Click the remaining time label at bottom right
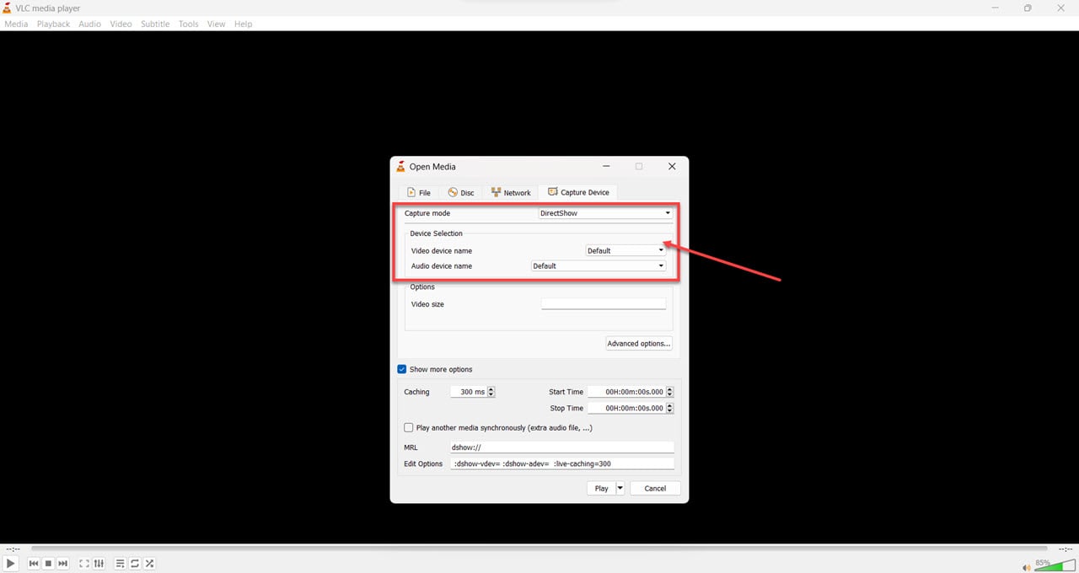Image resolution: width=1079 pixels, height=573 pixels. click(1066, 549)
